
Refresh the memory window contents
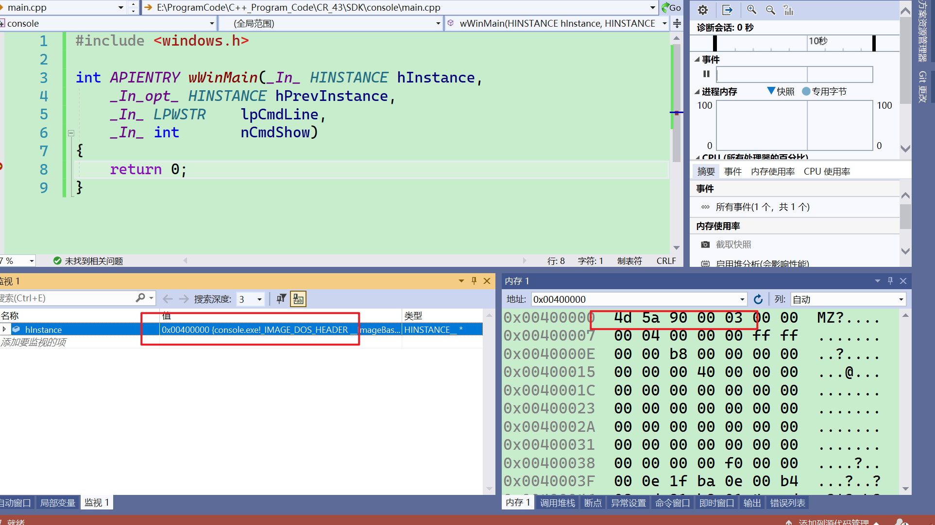tap(758, 299)
